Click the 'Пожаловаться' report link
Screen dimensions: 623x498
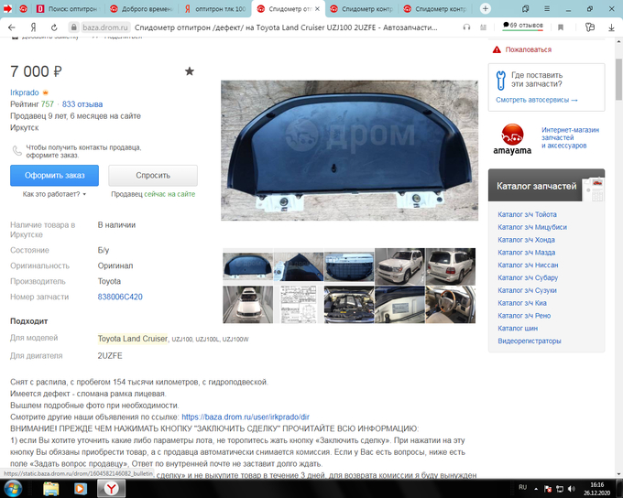click(x=528, y=49)
